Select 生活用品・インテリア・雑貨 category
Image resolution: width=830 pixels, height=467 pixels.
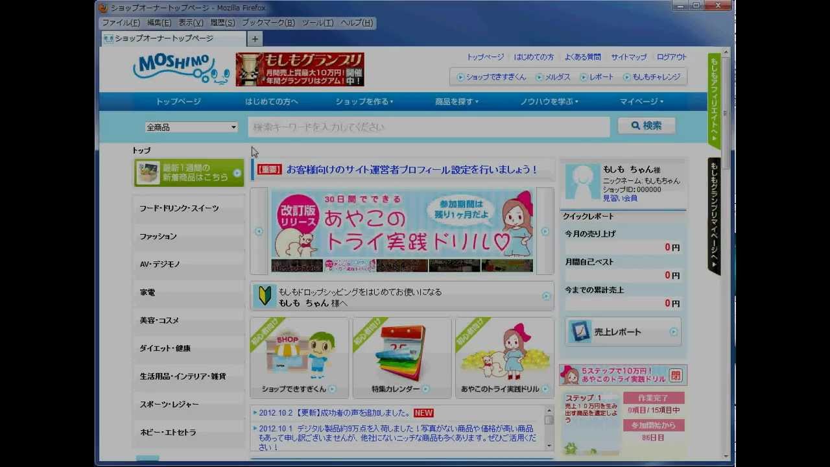pos(189,376)
